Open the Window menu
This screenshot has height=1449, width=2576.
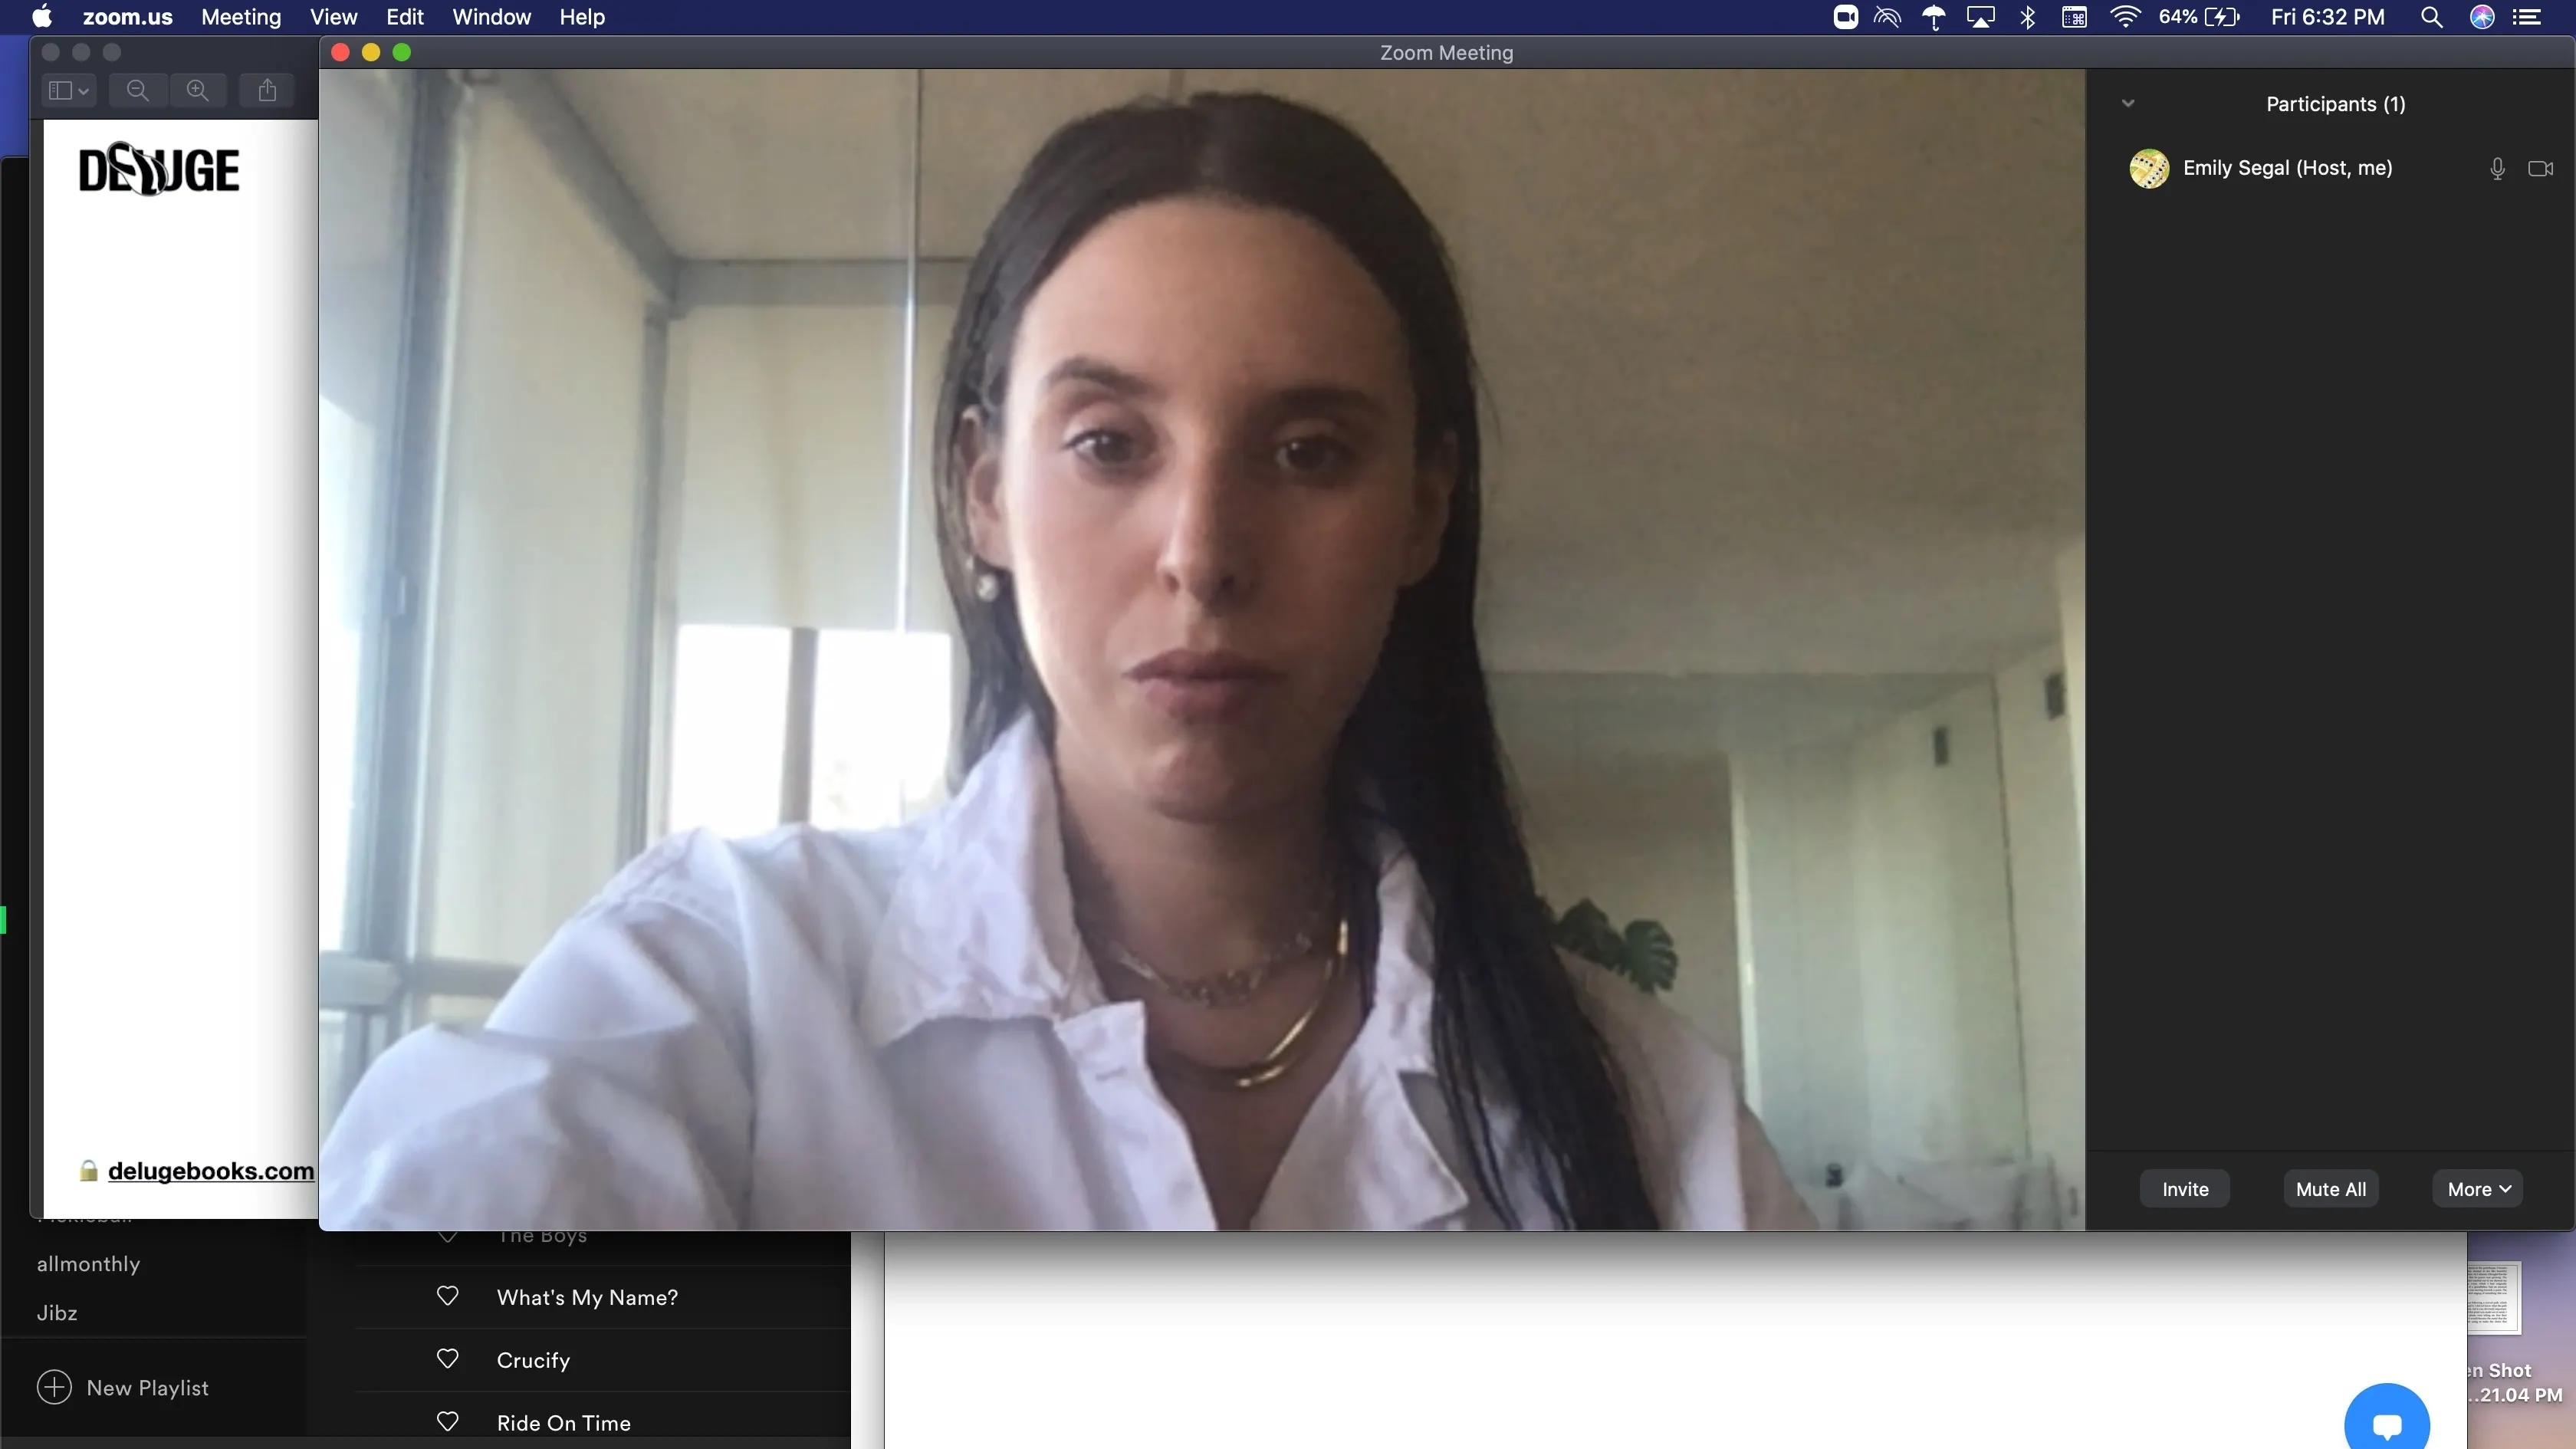(489, 17)
